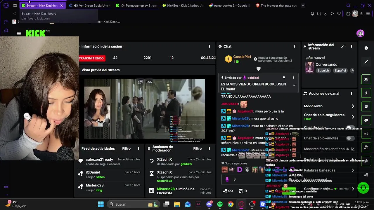
Task: Click XIZachIX desbaneado entry
Action: click(180, 162)
